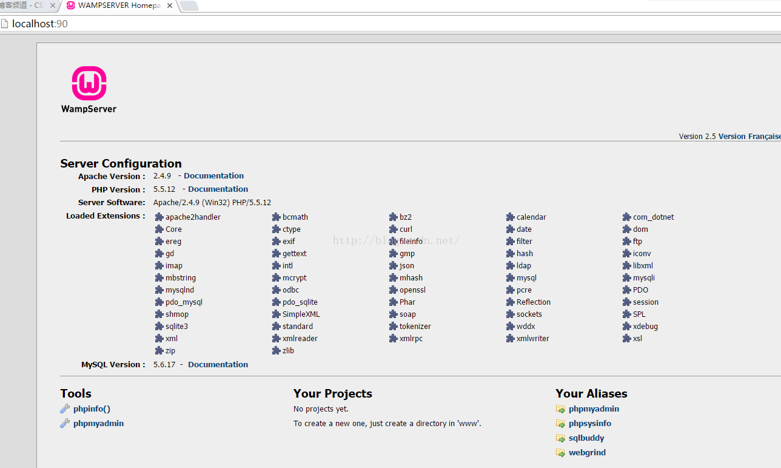Click the Server Software value text

[x=212, y=202]
